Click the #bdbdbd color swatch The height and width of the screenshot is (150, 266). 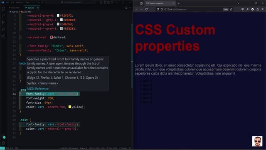58,24
